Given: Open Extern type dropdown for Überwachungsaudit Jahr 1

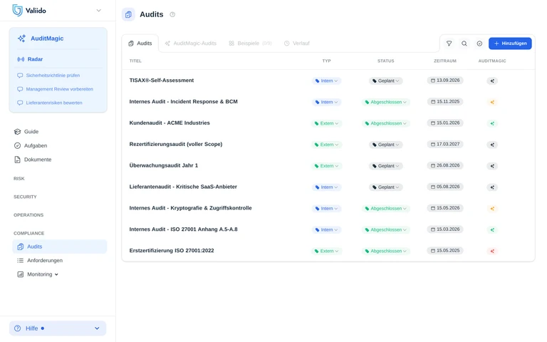Looking at the screenshot, I should tap(326, 166).
